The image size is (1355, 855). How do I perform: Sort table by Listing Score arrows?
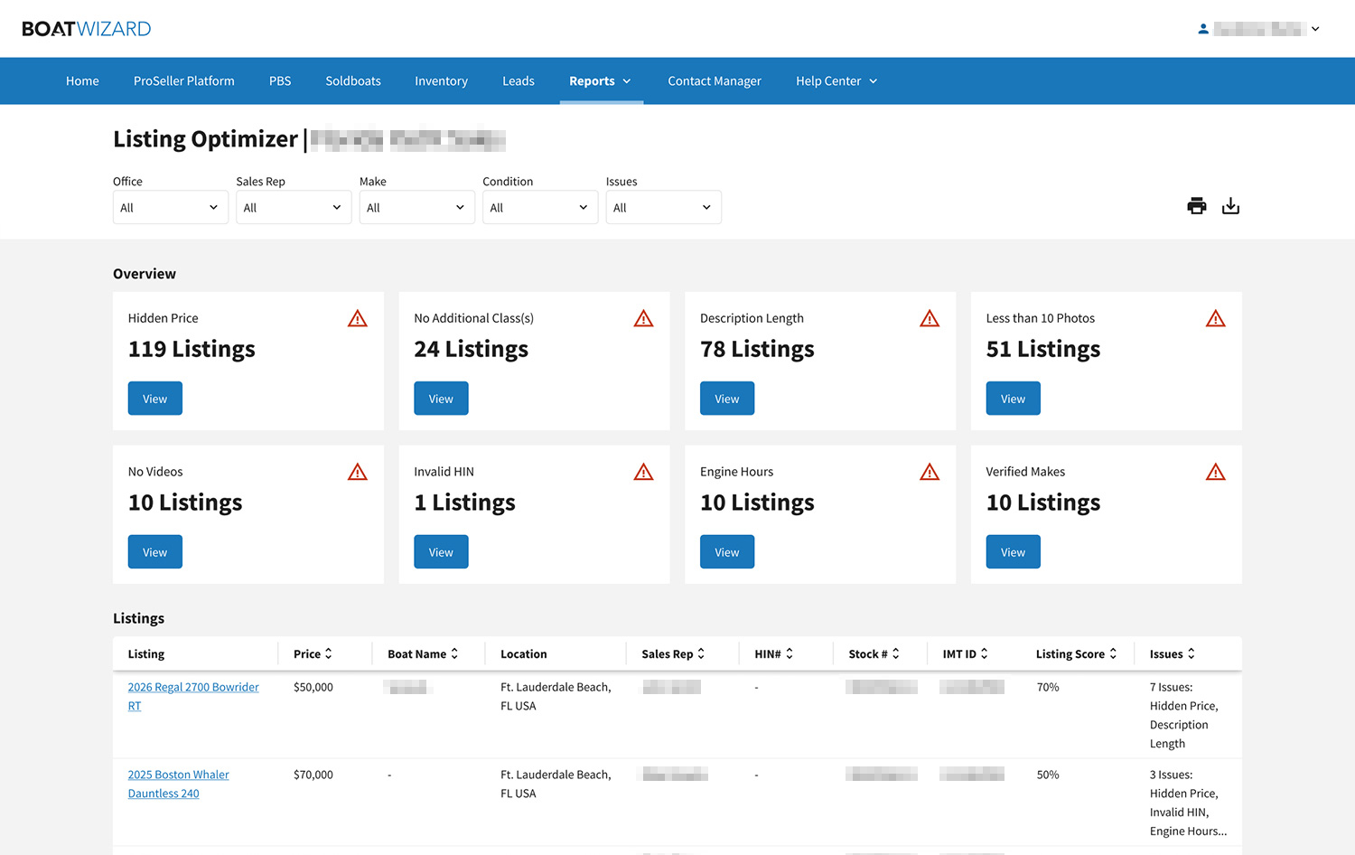click(1113, 653)
